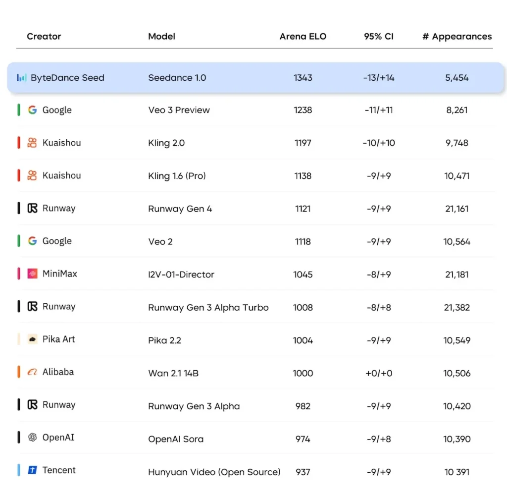Open the Seedance 1.0 model name
Image resolution: width=507 pixels, height=500 pixels.
(x=177, y=78)
